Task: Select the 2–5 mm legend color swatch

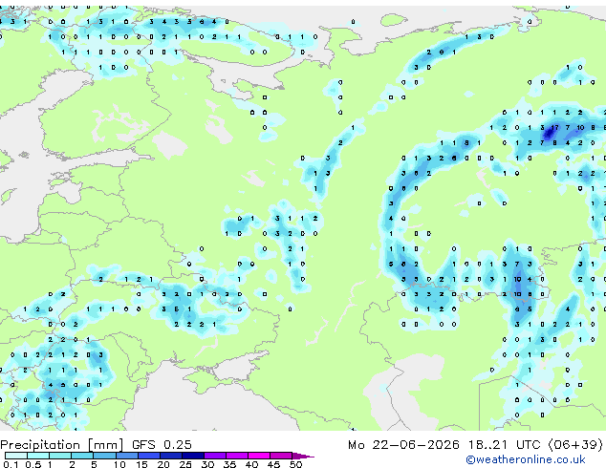Action: tap(82, 456)
